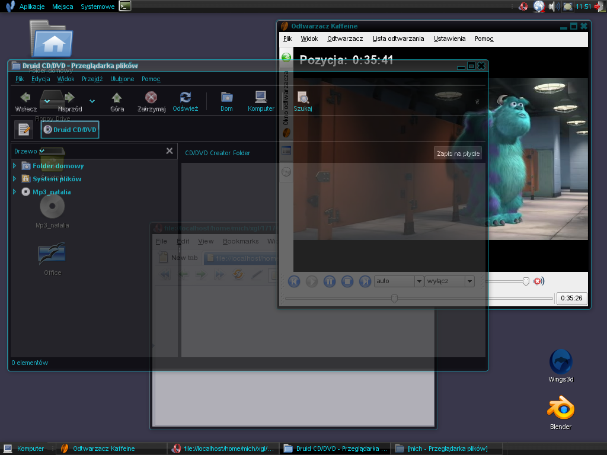This screenshot has height=455, width=607.
Task: Expand the Folder domowy tree node
Action: [x=14, y=166]
